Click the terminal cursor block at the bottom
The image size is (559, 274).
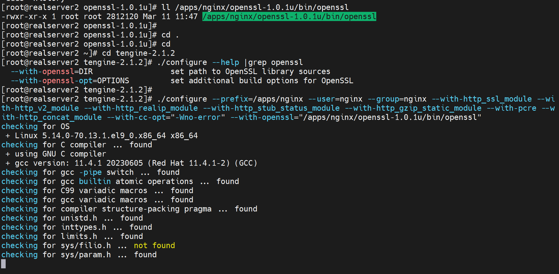click(3, 264)
